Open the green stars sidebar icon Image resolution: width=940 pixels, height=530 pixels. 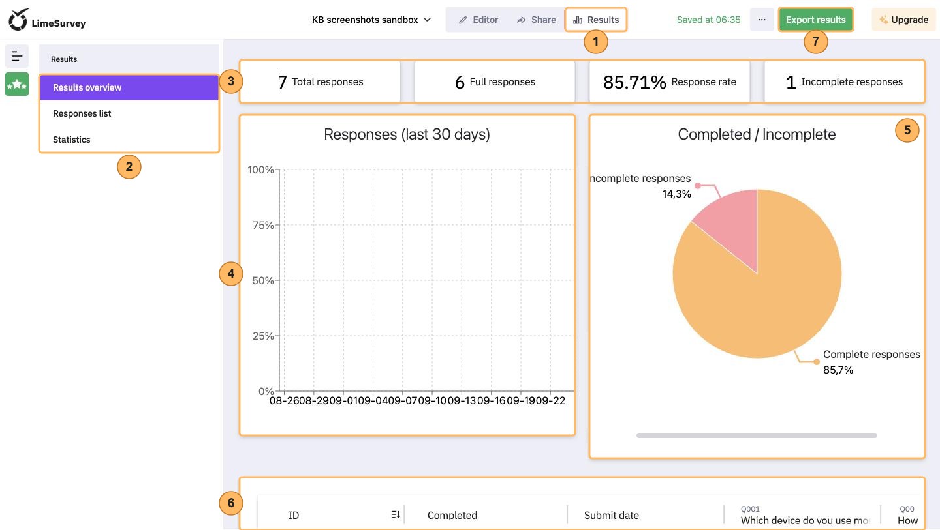(x=17, y=84)
